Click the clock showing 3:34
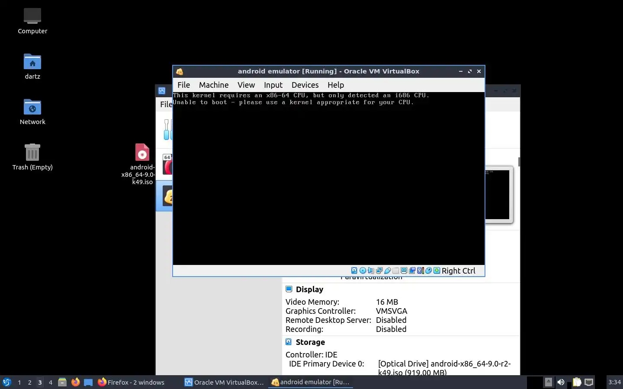This screenshot has width=623, height=389. pos(614,382)
